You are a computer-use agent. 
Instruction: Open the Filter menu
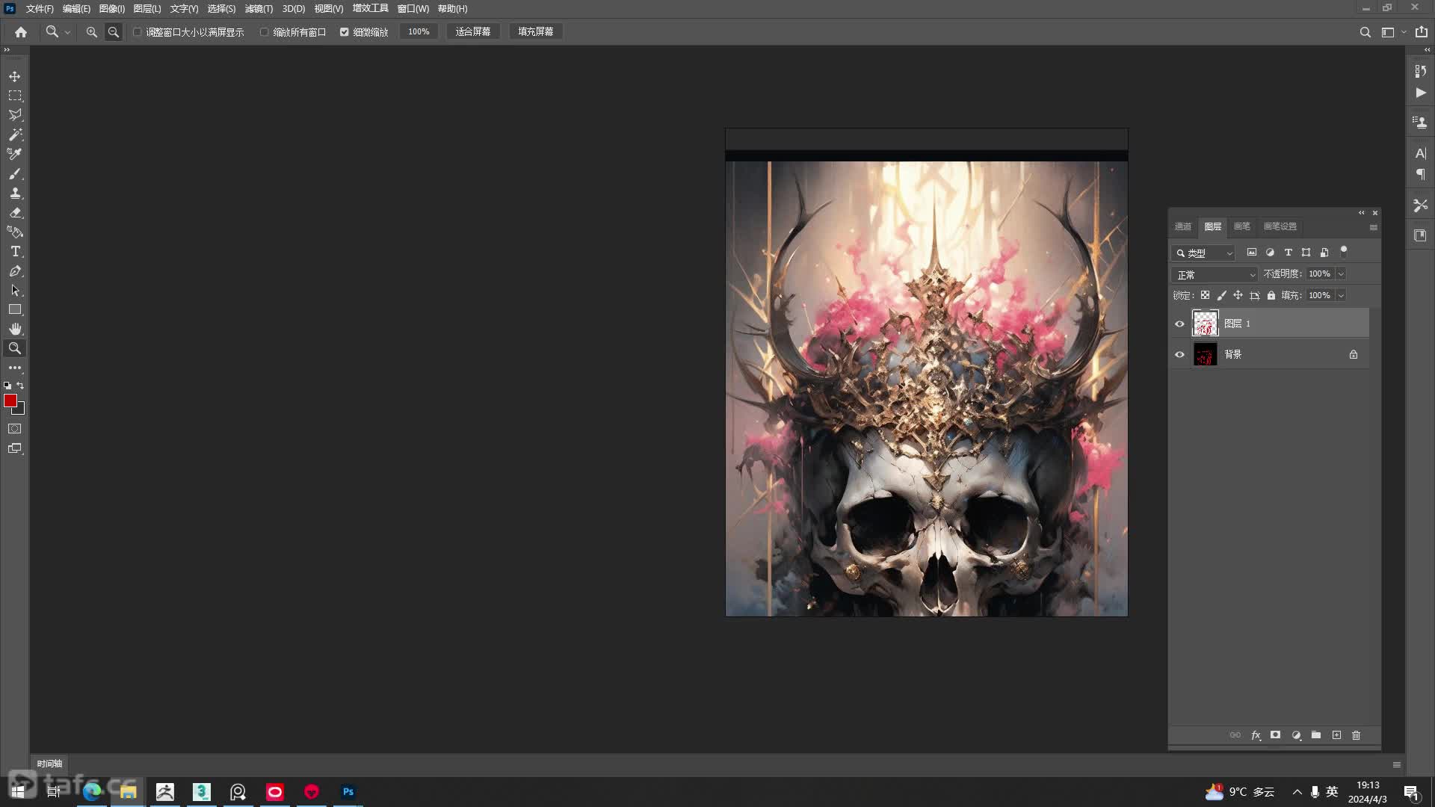(x=259, y=9)
